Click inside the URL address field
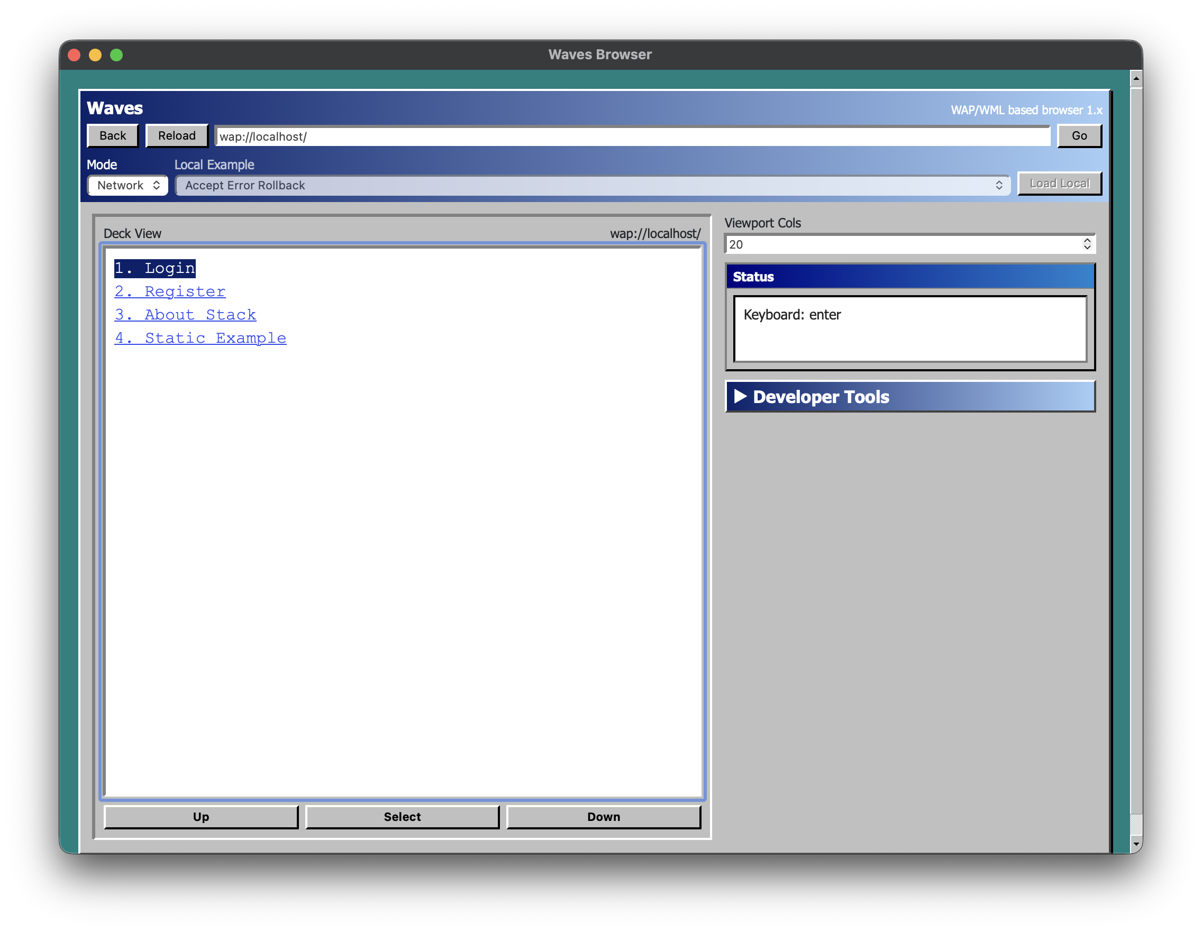The width and height of the screenshot is (1202, 932). (633, 137)
